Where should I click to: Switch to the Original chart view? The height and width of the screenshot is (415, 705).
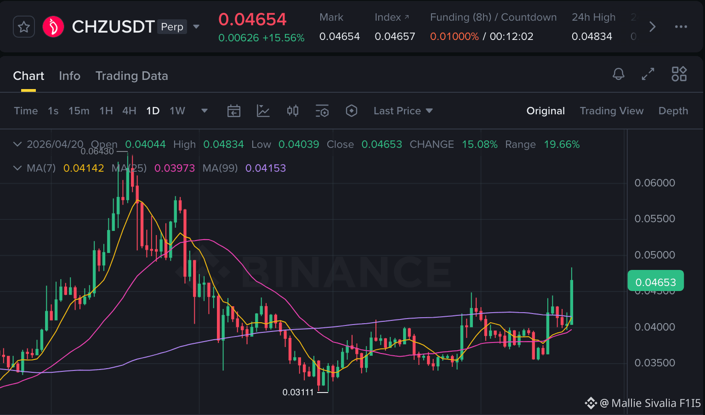click(x=546, y=111)
